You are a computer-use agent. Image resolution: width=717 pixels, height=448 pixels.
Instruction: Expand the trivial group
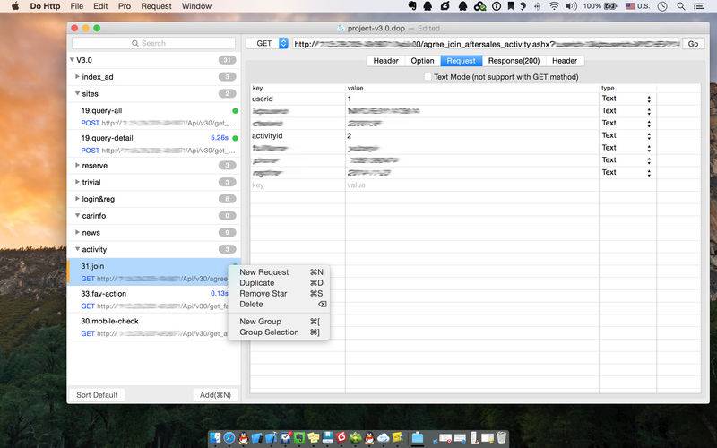click(77, 182)
